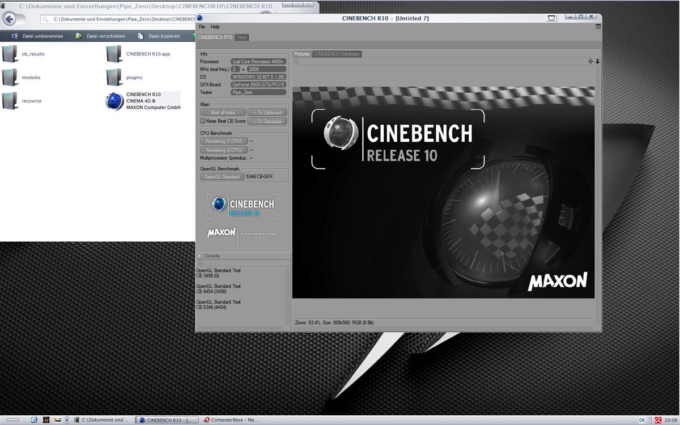680x425 pixels.
Task: Click console line CB 4454 (3498)
Action: pyautogui.click(x=211, y=291)
